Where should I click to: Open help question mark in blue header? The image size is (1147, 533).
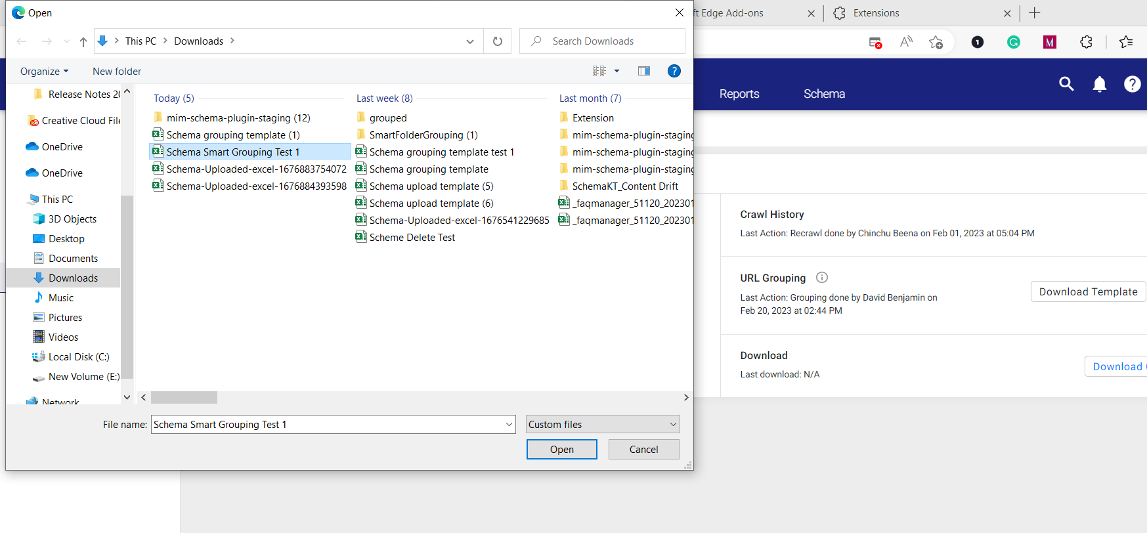pyautogui.click(x=1132, y=84)
